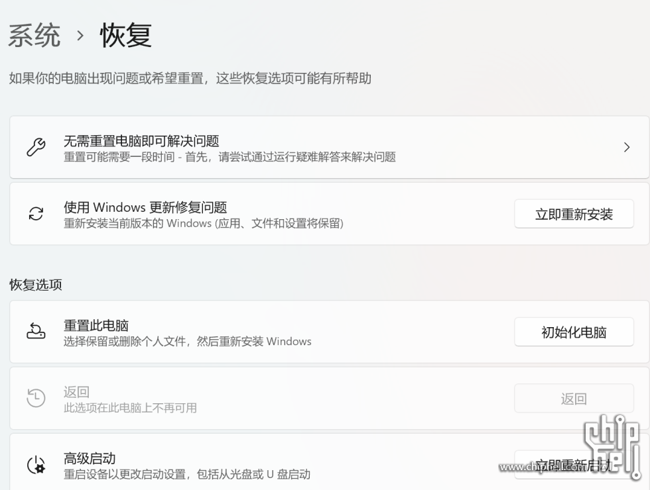Screen dimensions: 650x490
Task: Click the 恢复选项 section heading
Action: point(36,285)
